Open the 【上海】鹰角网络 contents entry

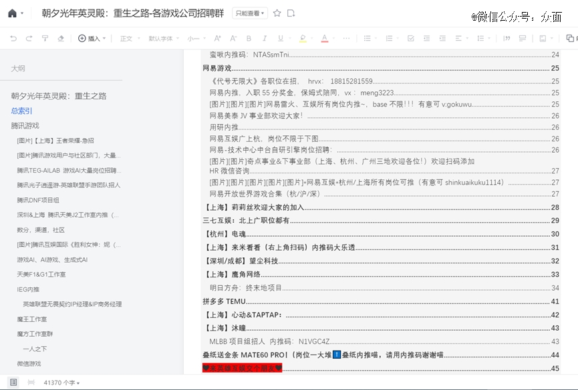coord(381,275)
